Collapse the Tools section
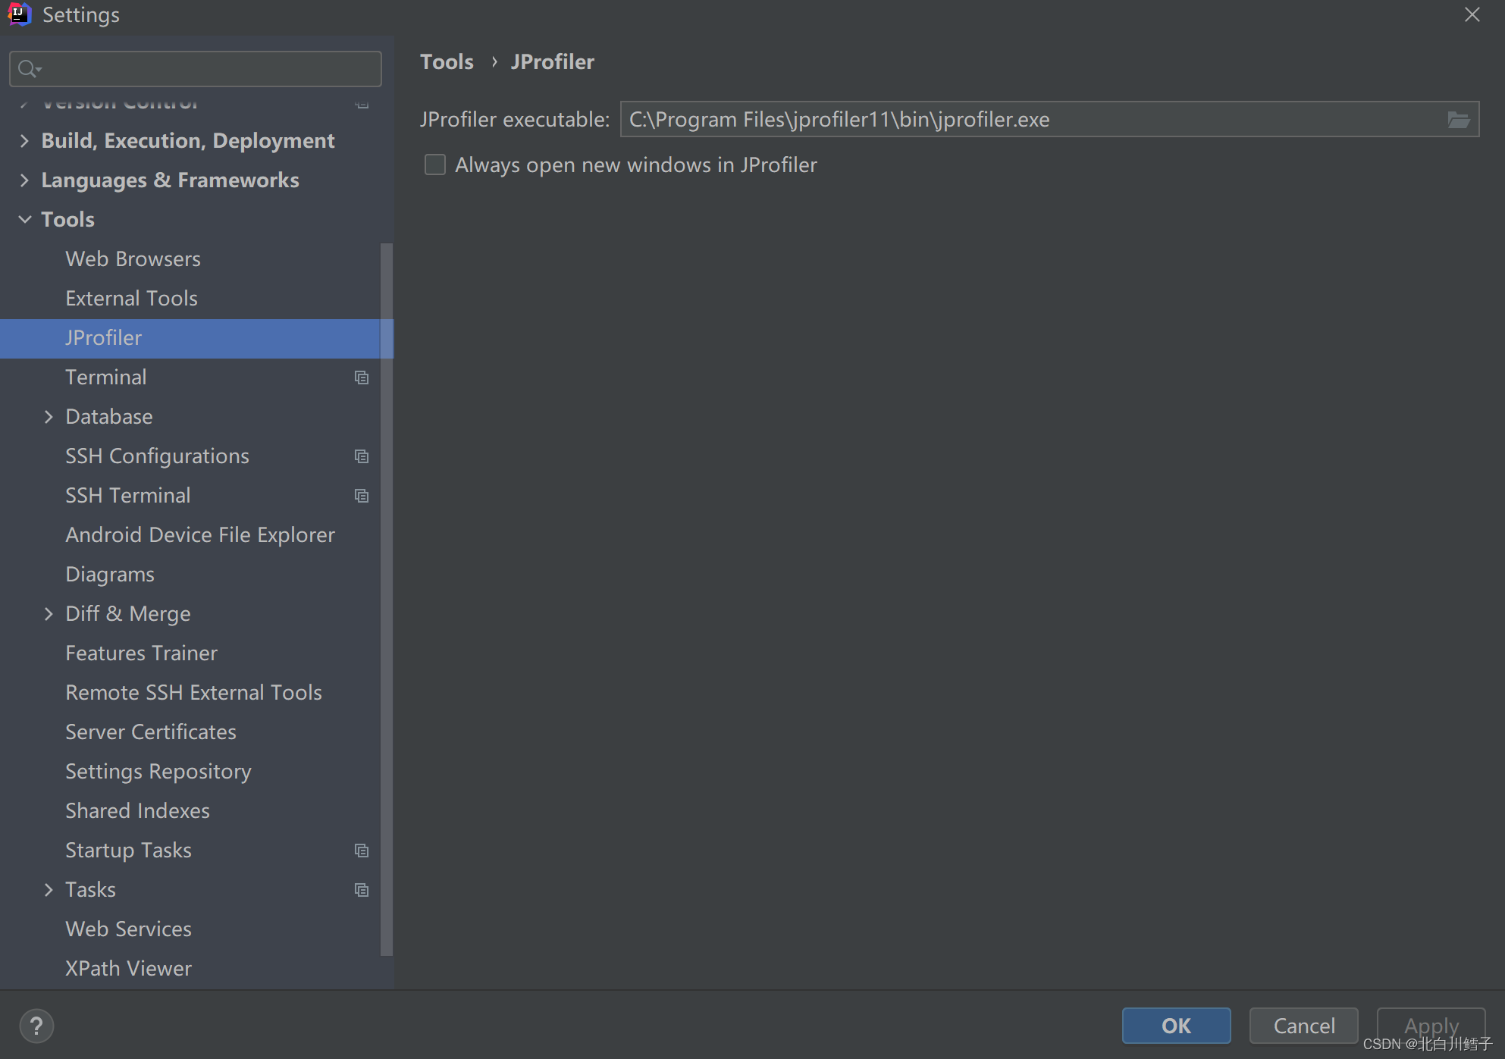The image size is (1505, 1059). [x=25, y=219]
